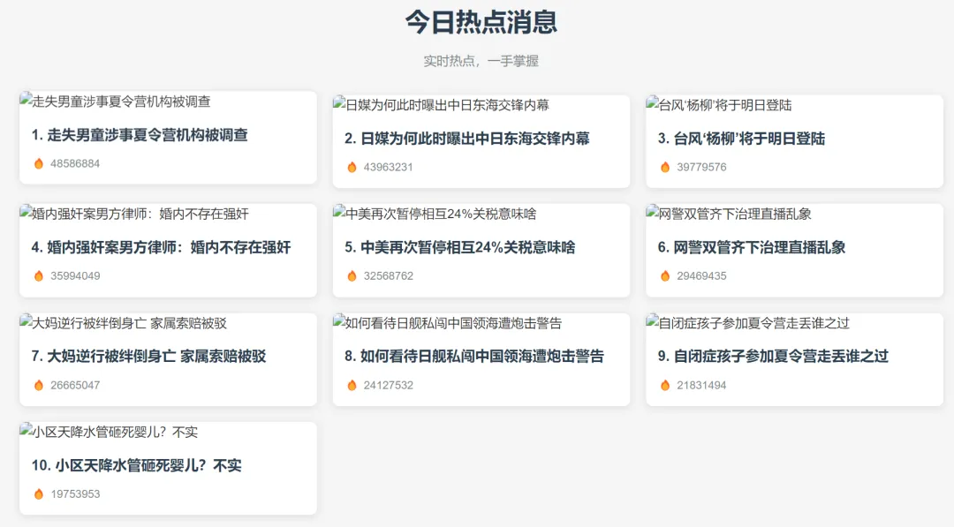Image resolution: width=954 pixels, height=527 pixels.
Task: Click the subtitle 实时热点，一手掌握
Action: [x=481, y=61]
